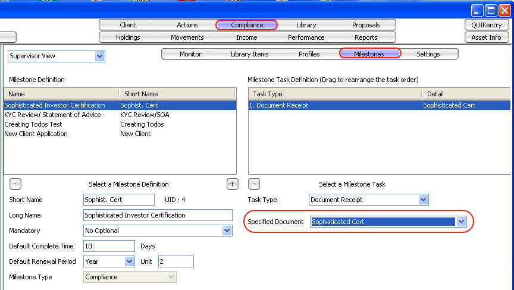Screen dimensions: 514x290
Task: Open the Supervisor View dropdown
Action: click(x=99, y=56)
